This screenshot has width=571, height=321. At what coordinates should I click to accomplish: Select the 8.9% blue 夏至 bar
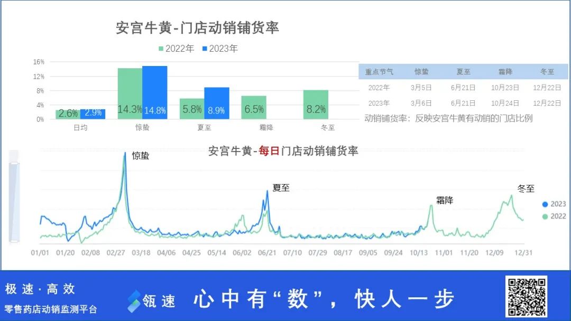217,103
